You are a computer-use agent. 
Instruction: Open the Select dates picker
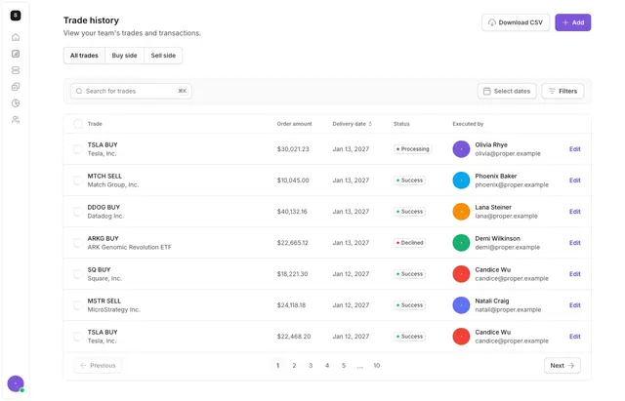507,91
